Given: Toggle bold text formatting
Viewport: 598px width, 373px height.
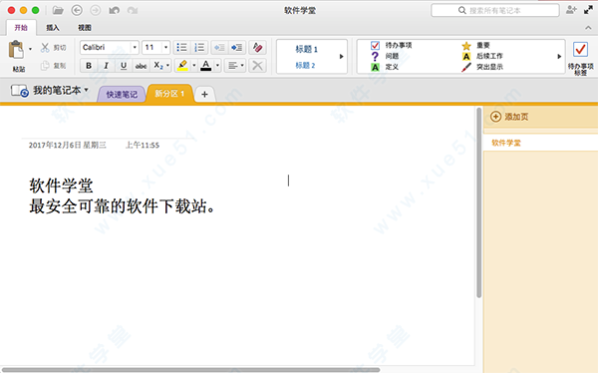Looking at the screenshot, I should pyautogui.click(x=89, y=66).
